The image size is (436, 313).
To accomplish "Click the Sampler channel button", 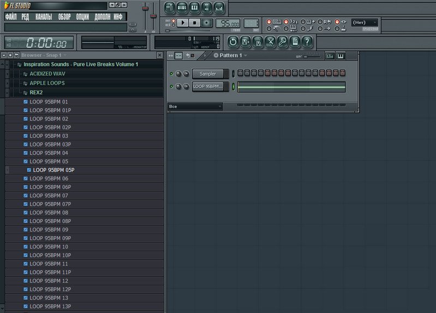I will pos(208,74).
